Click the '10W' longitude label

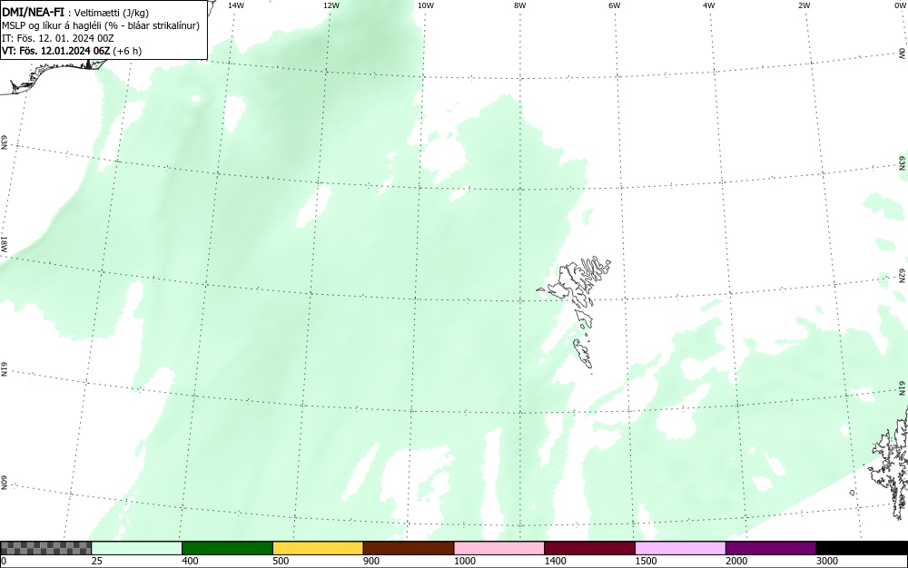click(x=426, y=5)
